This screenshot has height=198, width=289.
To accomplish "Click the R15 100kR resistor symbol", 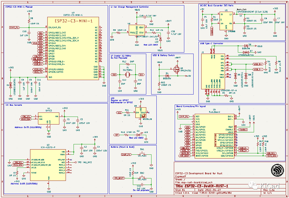I will [159, 84].
